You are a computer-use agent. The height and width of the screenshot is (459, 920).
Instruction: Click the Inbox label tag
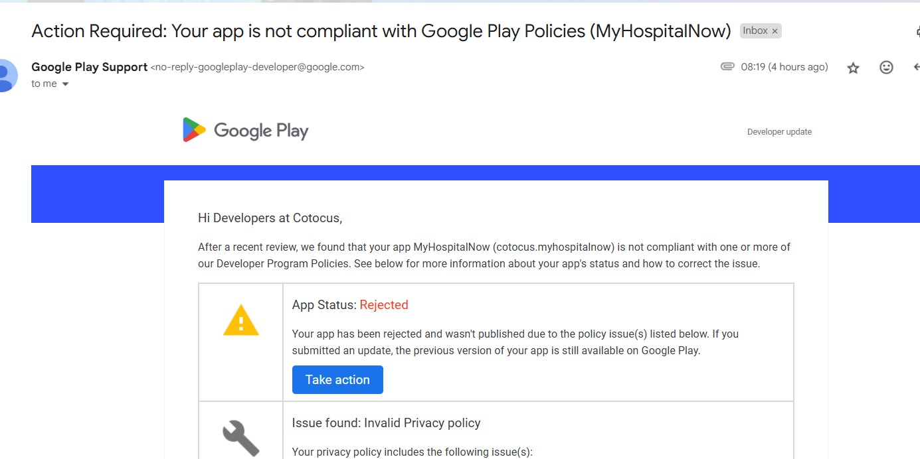tap(755, 31)
